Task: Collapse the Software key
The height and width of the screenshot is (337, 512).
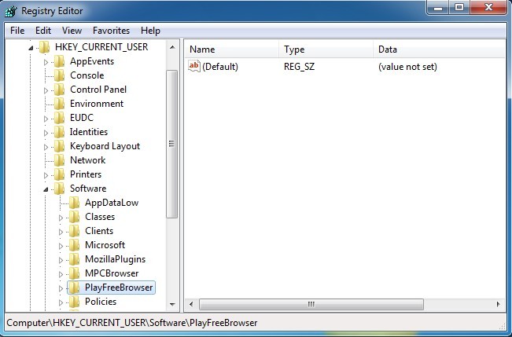Action: [x=46, y=189]
